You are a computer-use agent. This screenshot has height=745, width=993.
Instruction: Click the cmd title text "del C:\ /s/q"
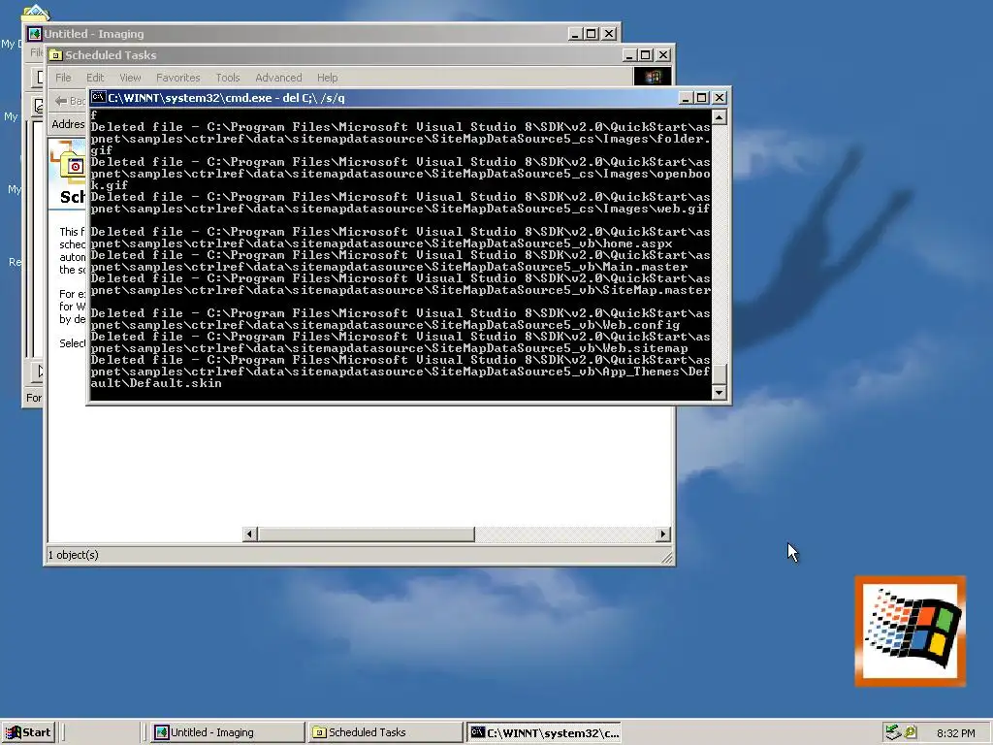click(310, 98)
